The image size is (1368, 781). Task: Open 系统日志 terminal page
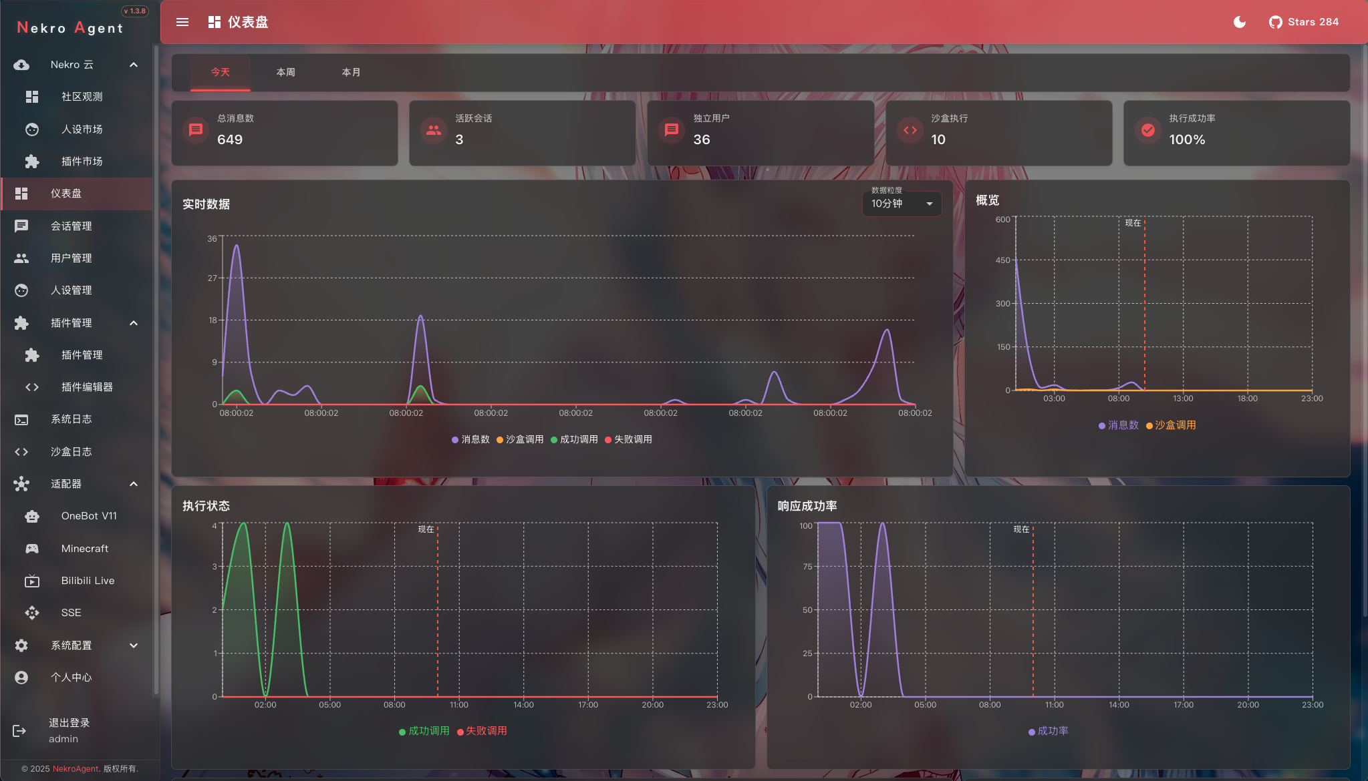(x=71, y=419)
